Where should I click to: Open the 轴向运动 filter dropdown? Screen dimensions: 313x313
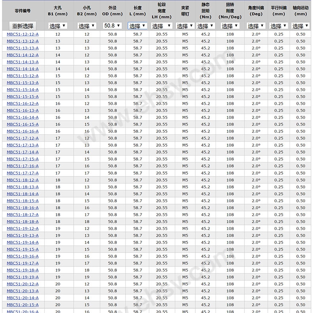coord(300,26)
